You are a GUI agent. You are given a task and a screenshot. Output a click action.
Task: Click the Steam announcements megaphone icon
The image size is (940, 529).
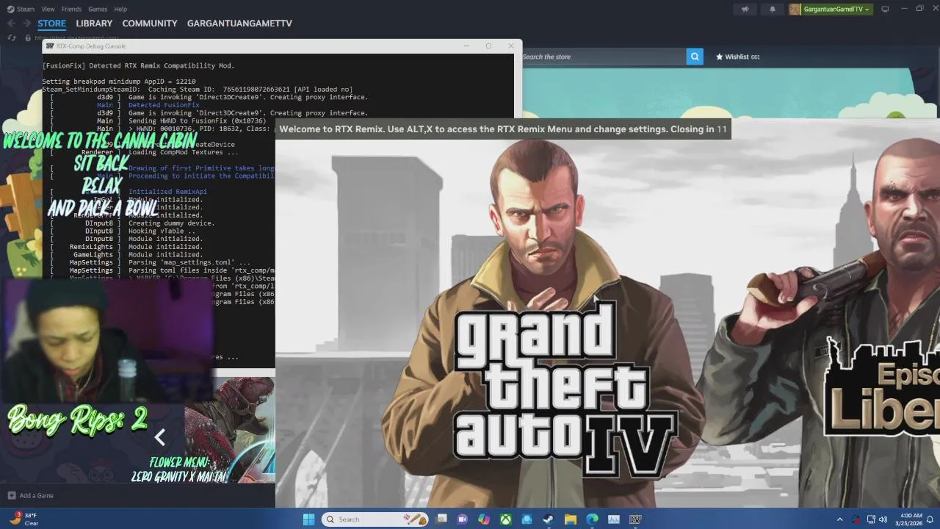point(745,9)
